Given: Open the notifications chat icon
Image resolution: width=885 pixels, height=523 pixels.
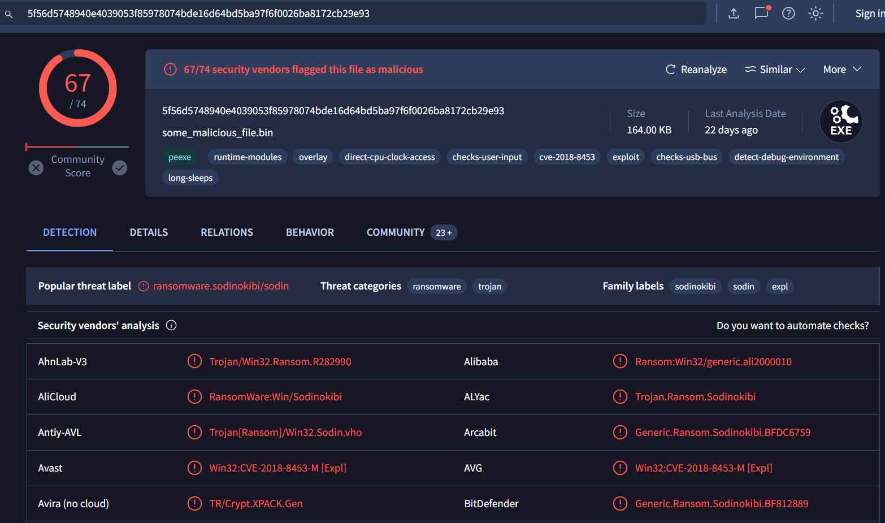Looking at the screenshot, I should pyautogui.click(x=762, y=12).
